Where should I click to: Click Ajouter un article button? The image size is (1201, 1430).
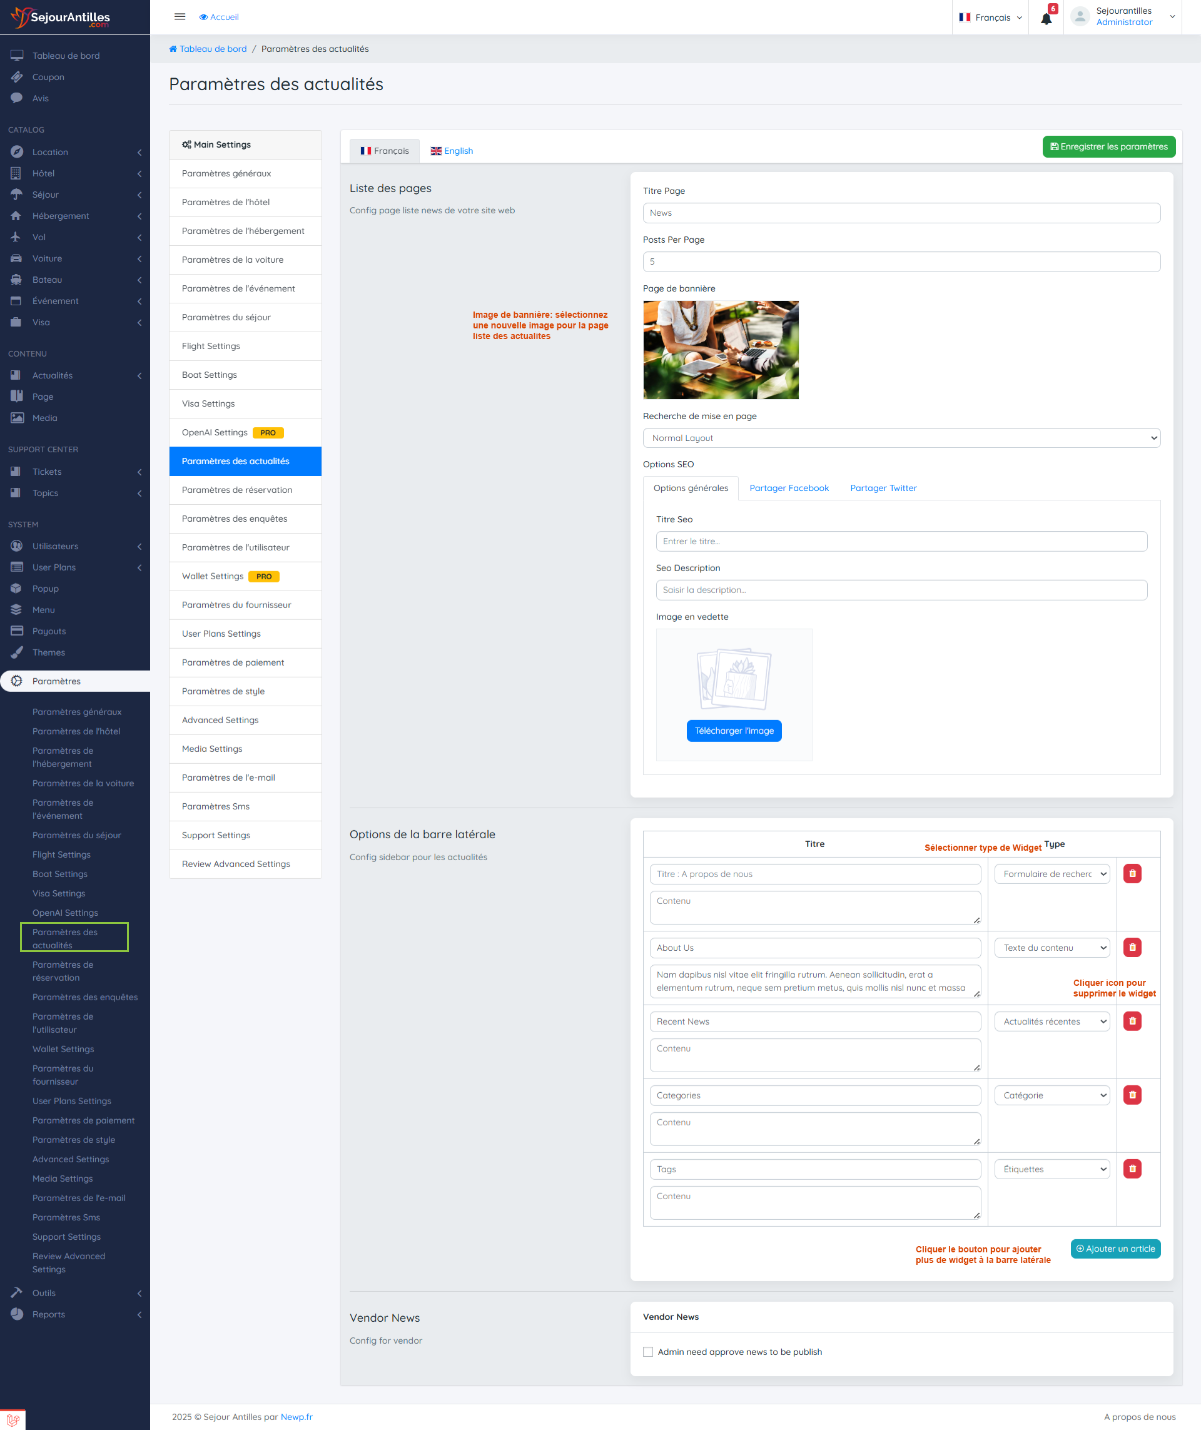pyautogui.click(x=1115, y=1248)
